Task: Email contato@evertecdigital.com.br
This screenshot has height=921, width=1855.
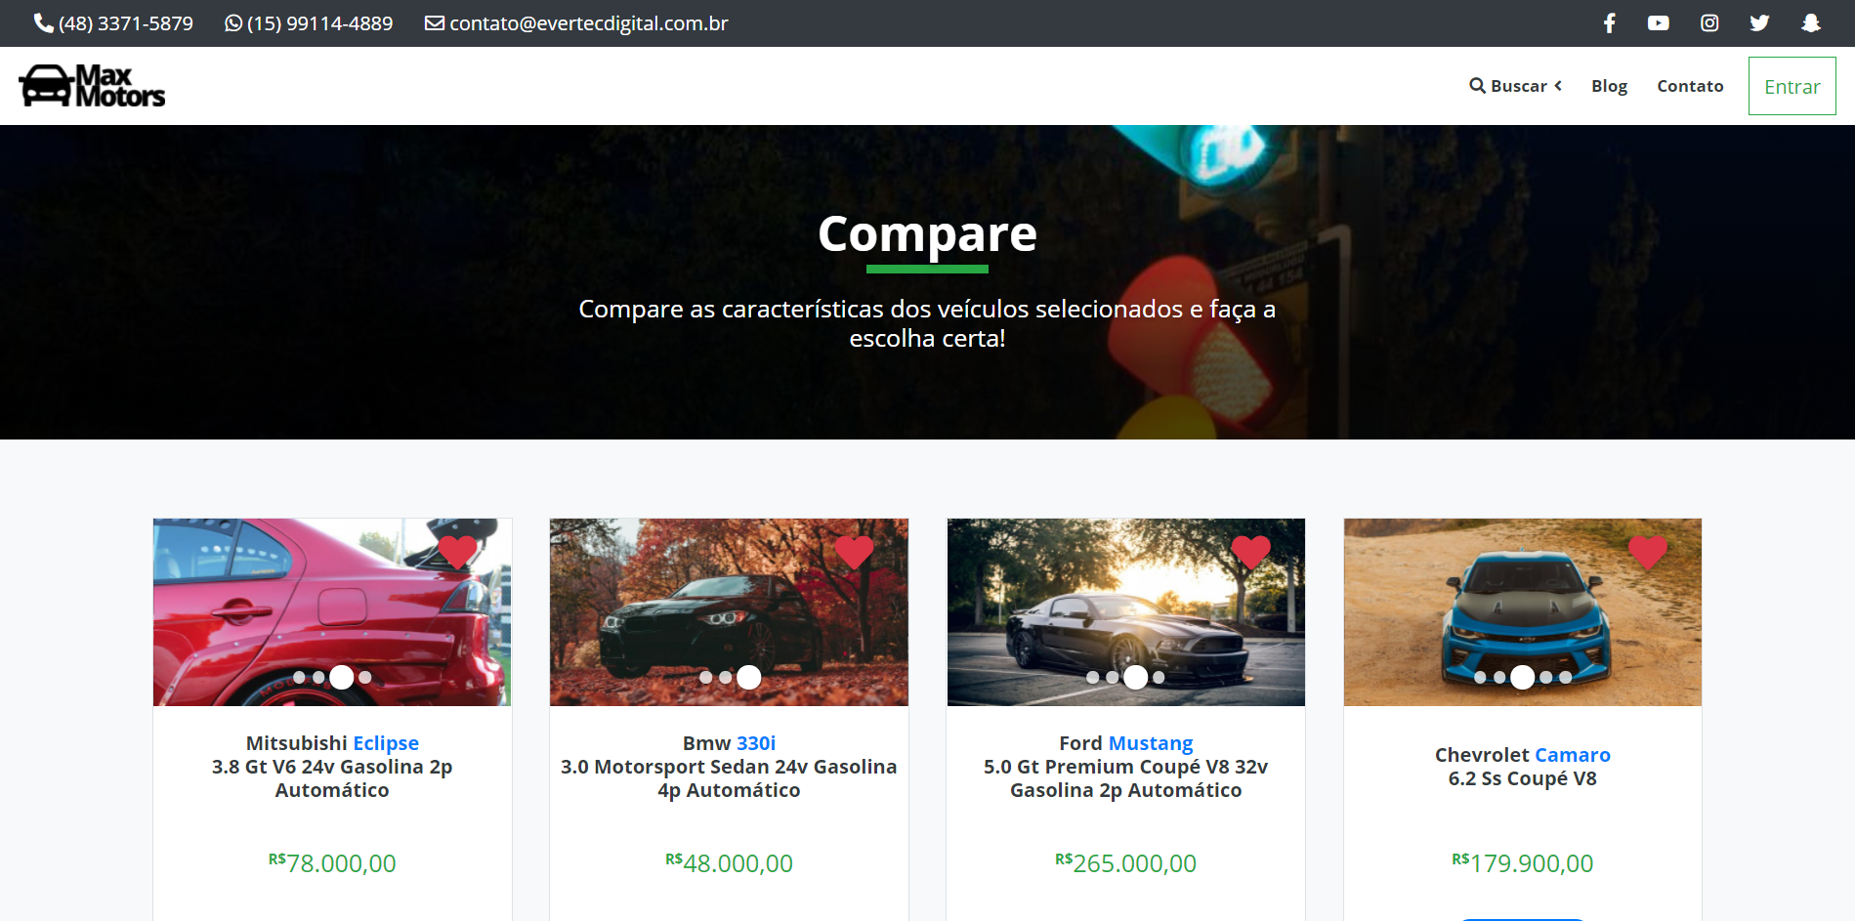Action: point(589,23)
